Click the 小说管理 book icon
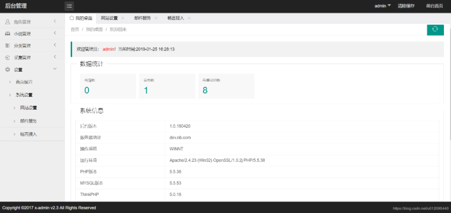 (8, 34)
